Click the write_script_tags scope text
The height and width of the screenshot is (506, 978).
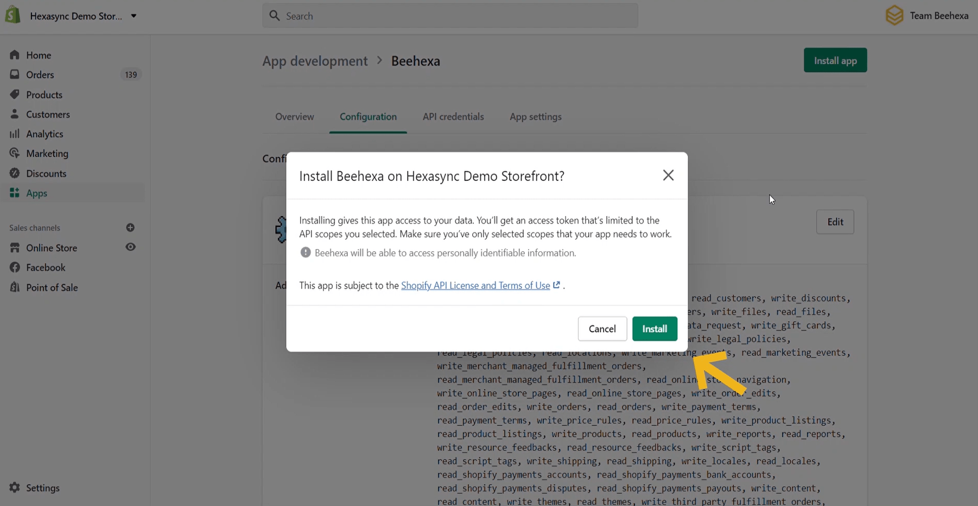734,447
